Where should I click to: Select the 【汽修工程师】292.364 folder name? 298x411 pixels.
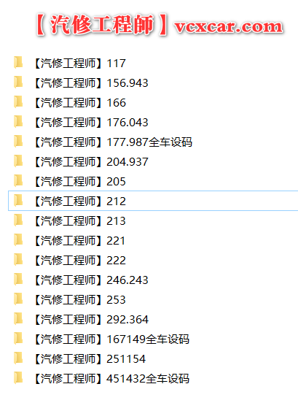coord(91,320)
